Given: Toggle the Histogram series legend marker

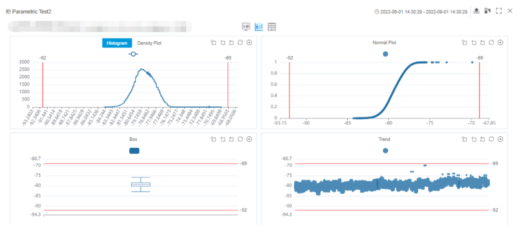Looking at the screenshot, I should [x=133, y=54].
